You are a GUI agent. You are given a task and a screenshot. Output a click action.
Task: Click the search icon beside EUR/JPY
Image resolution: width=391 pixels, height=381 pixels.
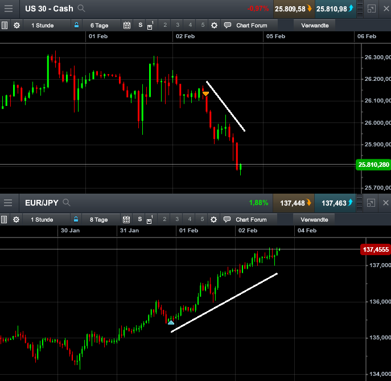point(67,203)
